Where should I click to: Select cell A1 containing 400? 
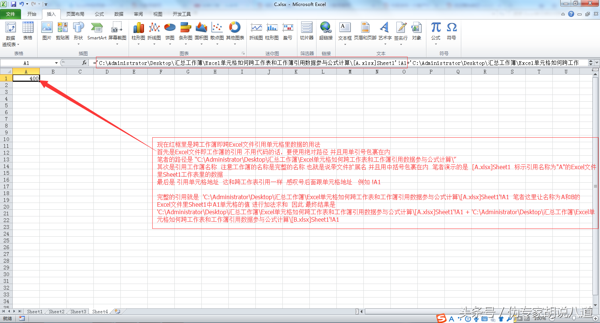(x=26, y=78)
